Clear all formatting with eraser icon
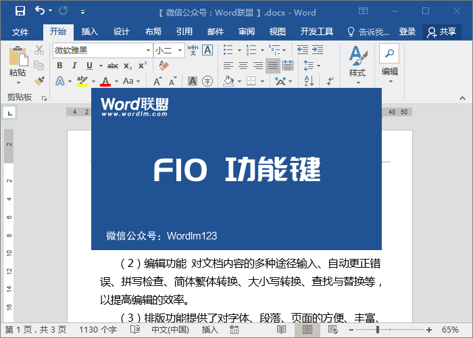The height and width of the screenshot is (338, 473). tap(164, 66)
